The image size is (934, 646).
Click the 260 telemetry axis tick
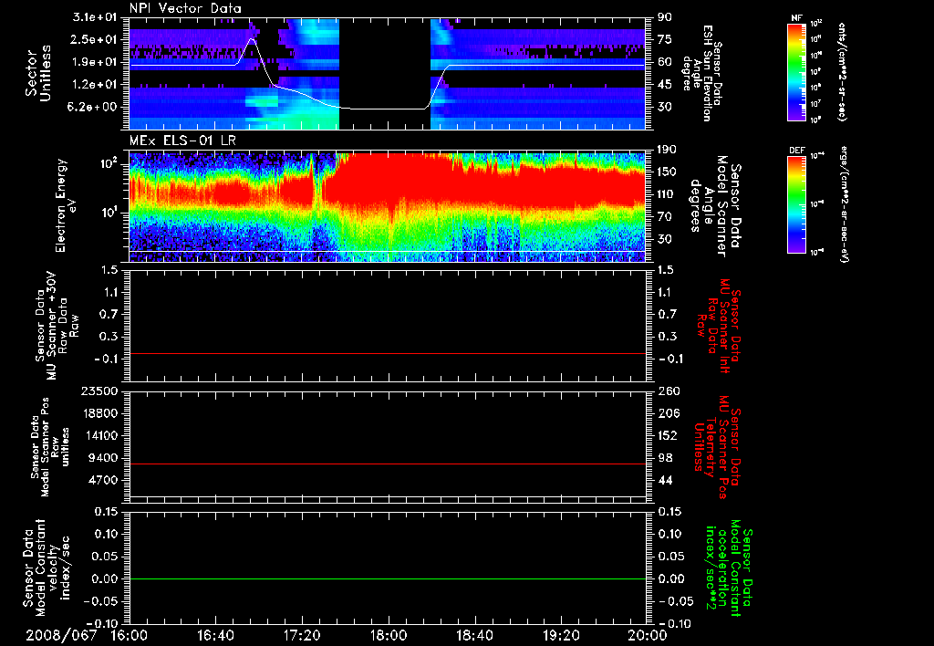tap(668, 391)
